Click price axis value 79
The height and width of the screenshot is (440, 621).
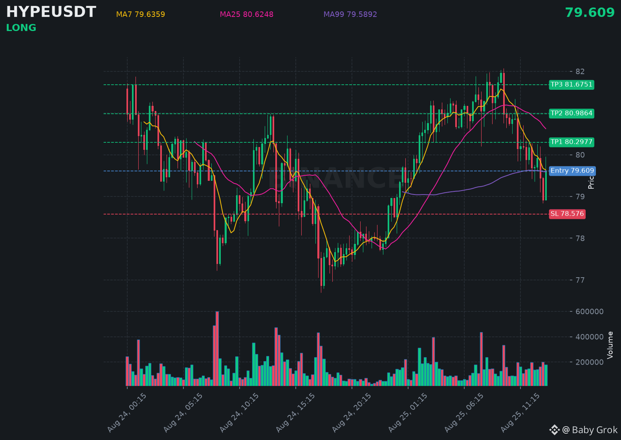click(580, 196)
